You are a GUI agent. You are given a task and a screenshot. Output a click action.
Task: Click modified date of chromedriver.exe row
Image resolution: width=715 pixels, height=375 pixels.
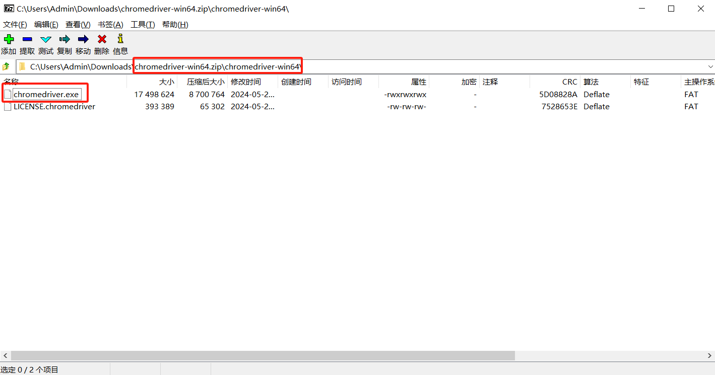tap(253, 95)
